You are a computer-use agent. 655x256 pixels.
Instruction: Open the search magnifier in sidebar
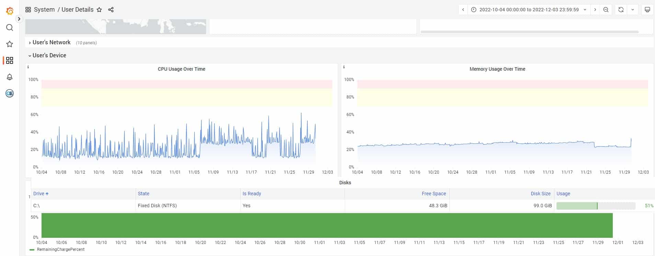tap(10, 27)
